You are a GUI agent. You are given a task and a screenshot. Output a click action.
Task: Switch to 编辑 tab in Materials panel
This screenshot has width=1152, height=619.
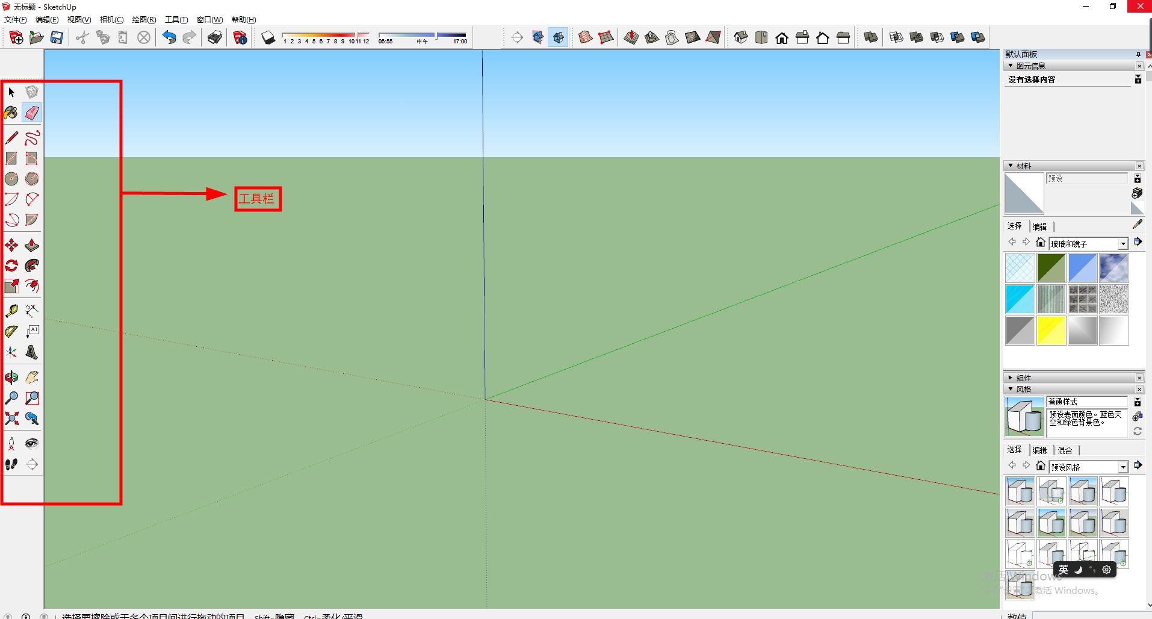(x=1040, y=226)
